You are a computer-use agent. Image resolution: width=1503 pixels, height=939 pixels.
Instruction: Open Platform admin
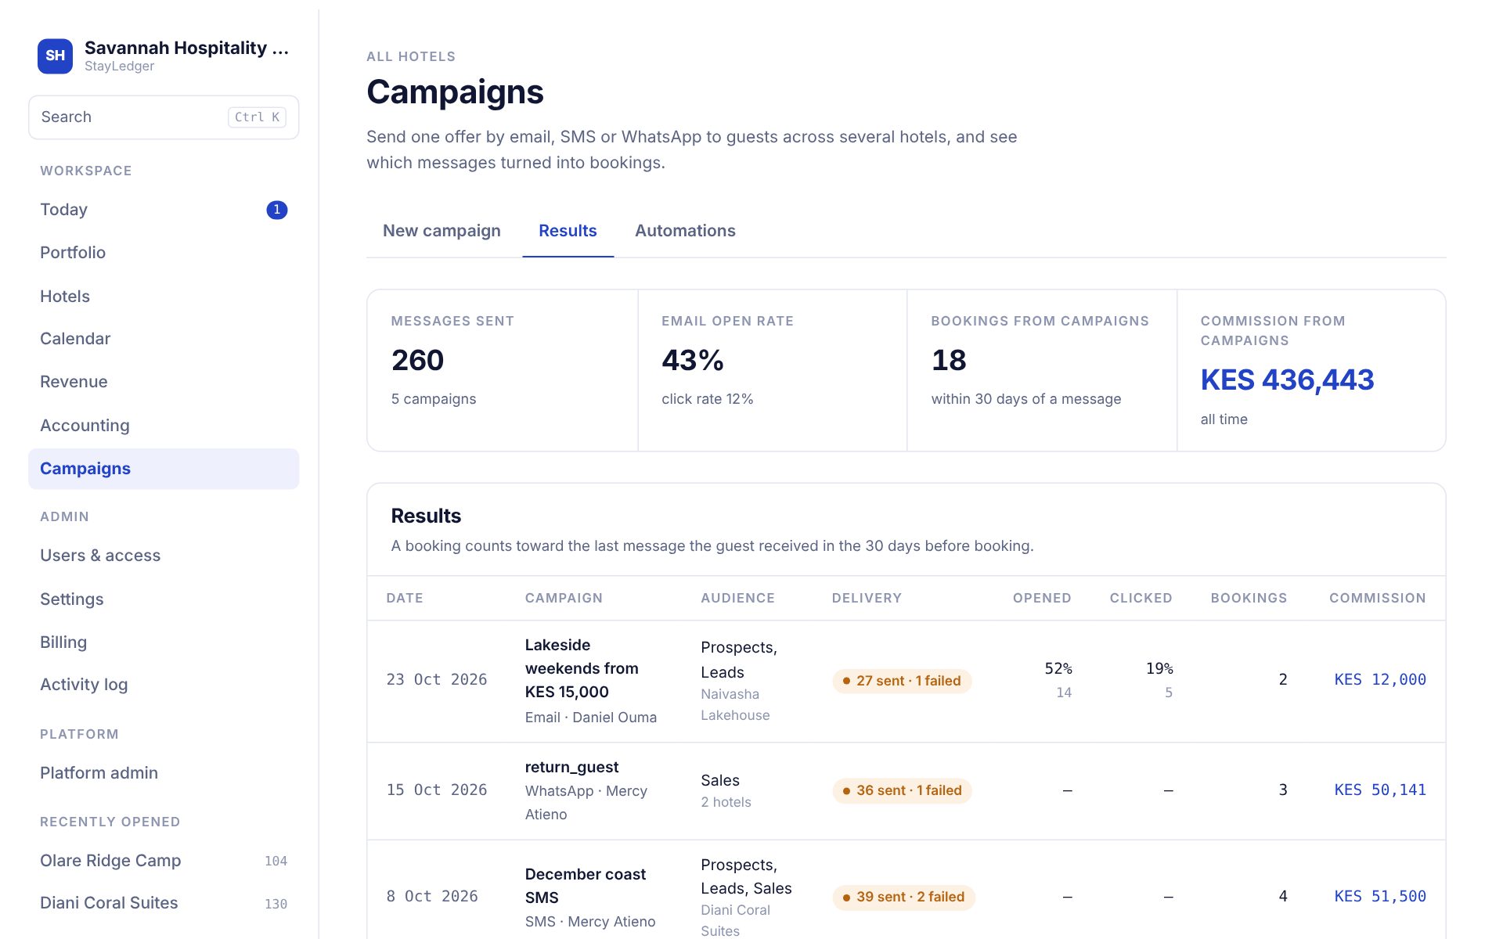click(x=164, y=773)
